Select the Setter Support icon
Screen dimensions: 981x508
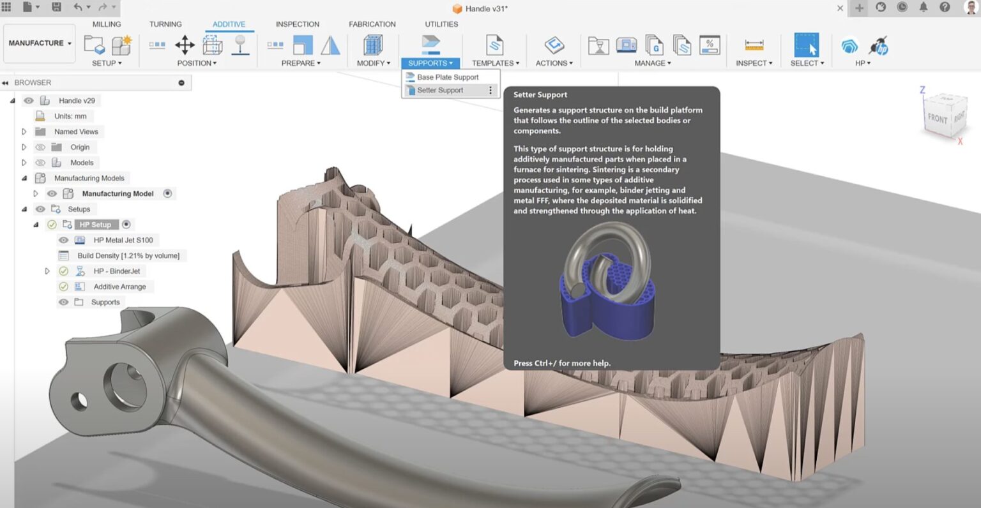(412, 90)
